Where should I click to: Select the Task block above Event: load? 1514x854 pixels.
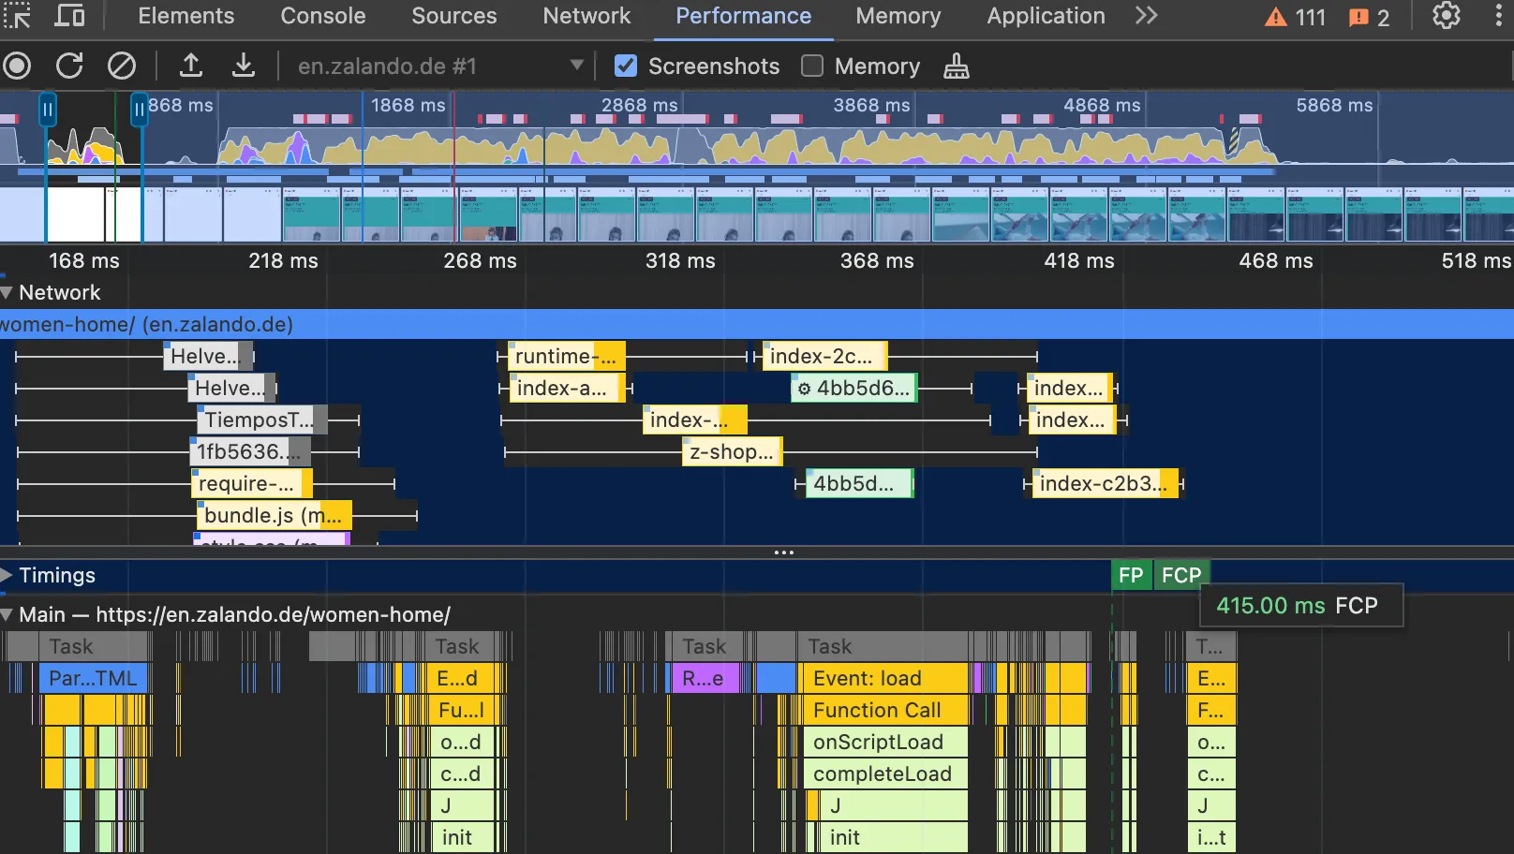pyautogui.click(x=884, y=646)
